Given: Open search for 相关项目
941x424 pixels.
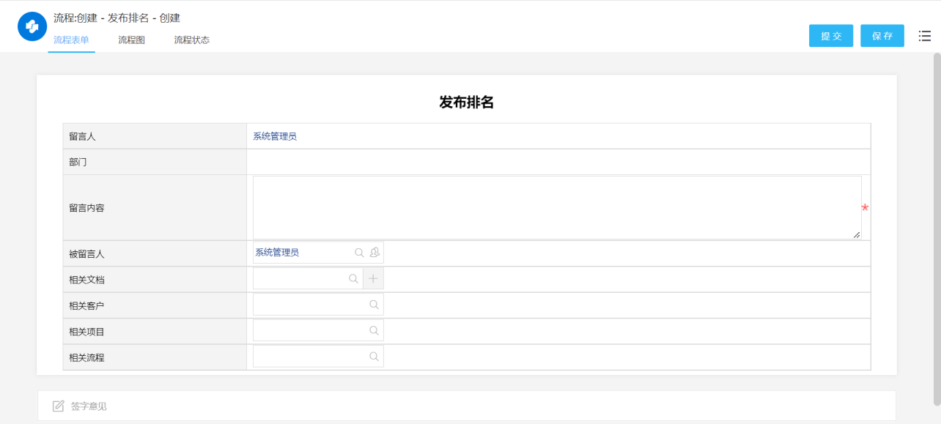Looking at the screenshot, I should point(376,330).
